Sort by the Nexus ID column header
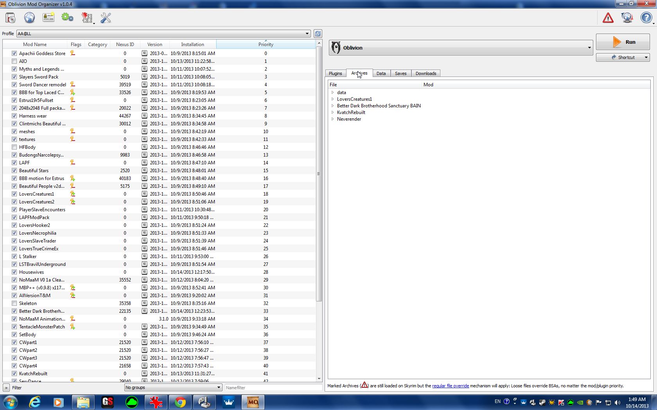 coord(125,44)
